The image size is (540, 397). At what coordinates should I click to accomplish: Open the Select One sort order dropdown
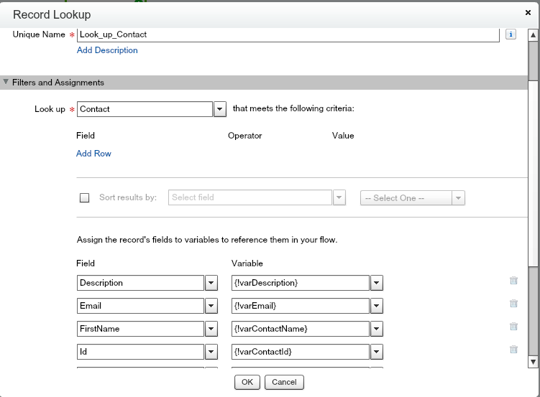pyautogui.click(x=458, y=198)
